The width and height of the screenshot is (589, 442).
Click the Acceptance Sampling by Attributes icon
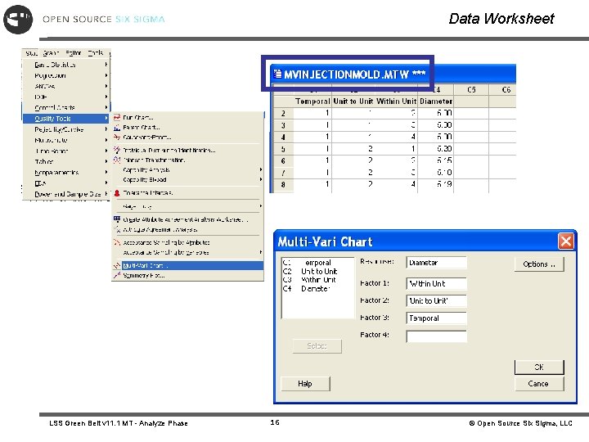(x=117, y=242)
